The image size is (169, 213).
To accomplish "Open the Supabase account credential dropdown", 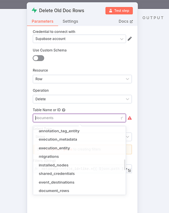I will 79,39.
